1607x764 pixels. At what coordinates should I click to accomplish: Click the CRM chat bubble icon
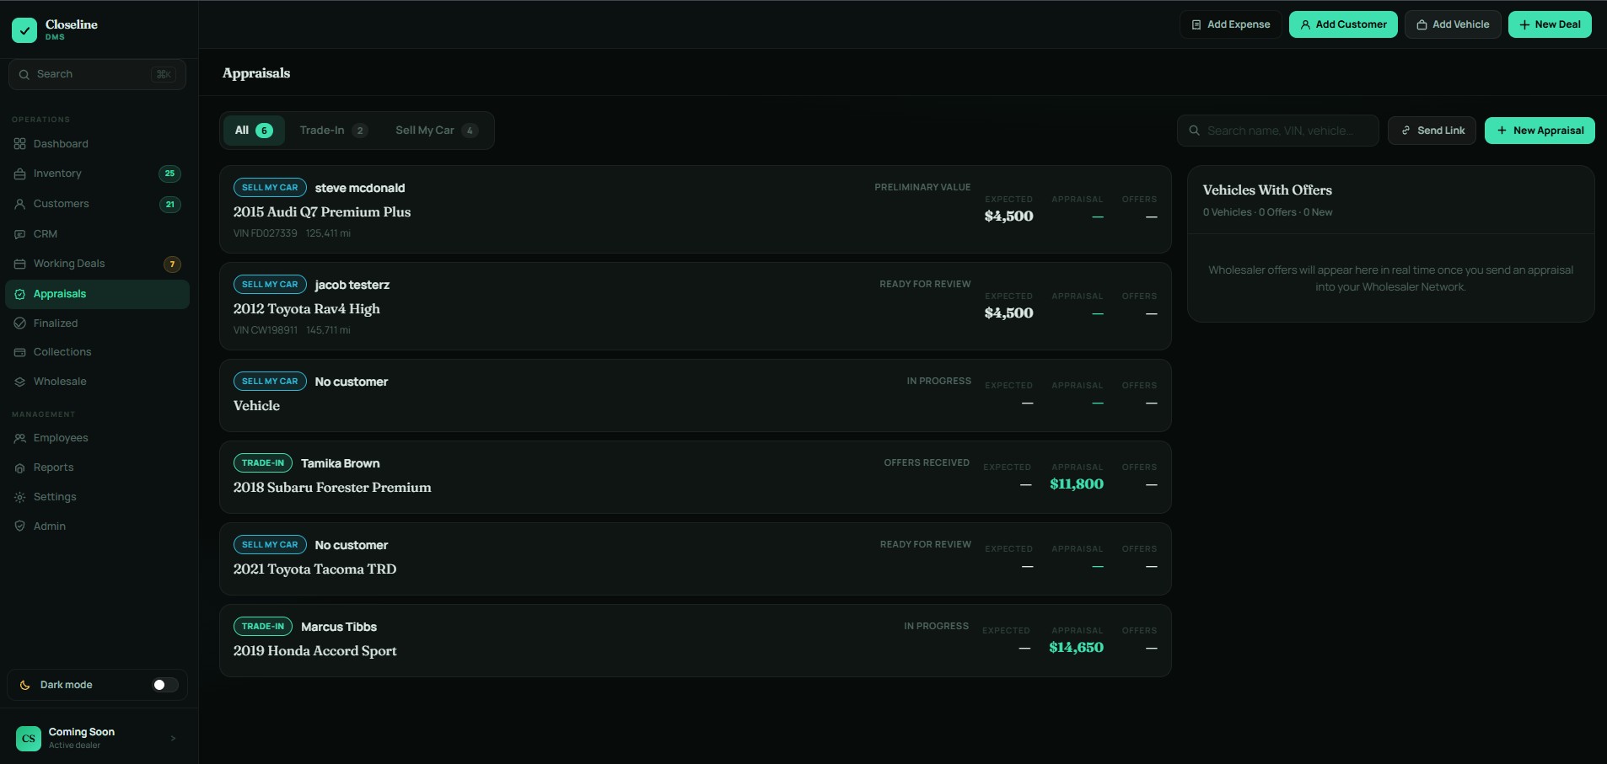point(19,234)
